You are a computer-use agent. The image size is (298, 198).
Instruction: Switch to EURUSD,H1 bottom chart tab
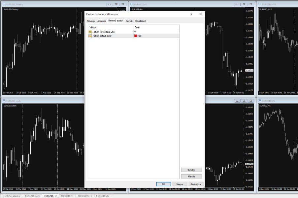click(67, 196)
